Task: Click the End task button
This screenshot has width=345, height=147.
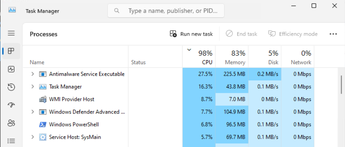Action: click(241, 34)
